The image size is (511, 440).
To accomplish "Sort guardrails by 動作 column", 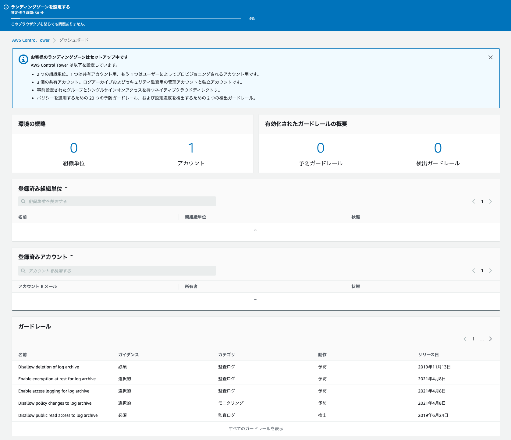I will (322, 355).
